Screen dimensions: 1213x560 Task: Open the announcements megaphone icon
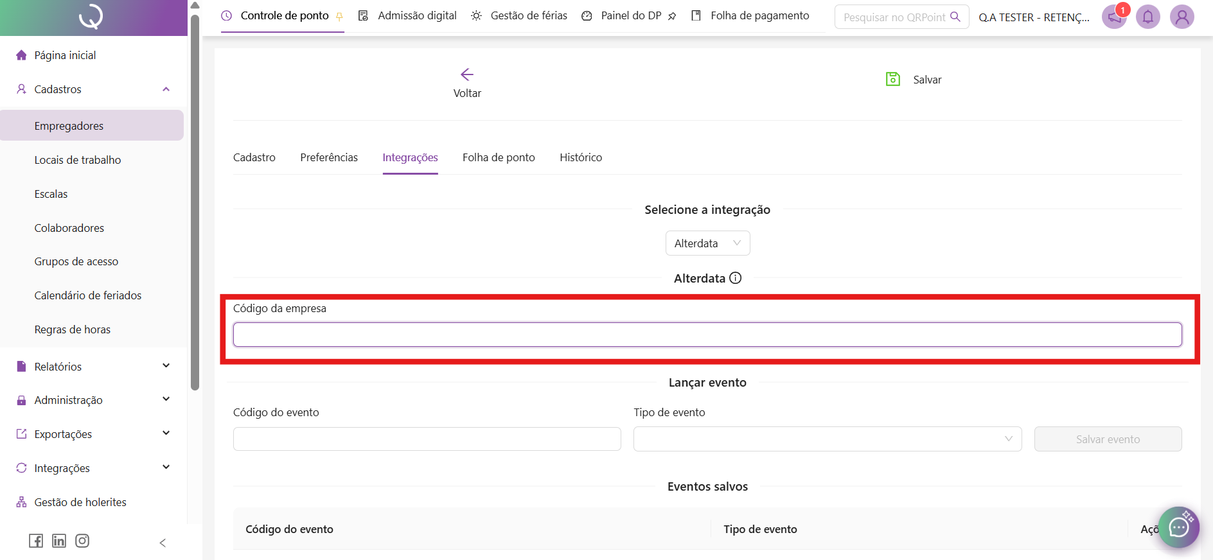point(1114,17)
